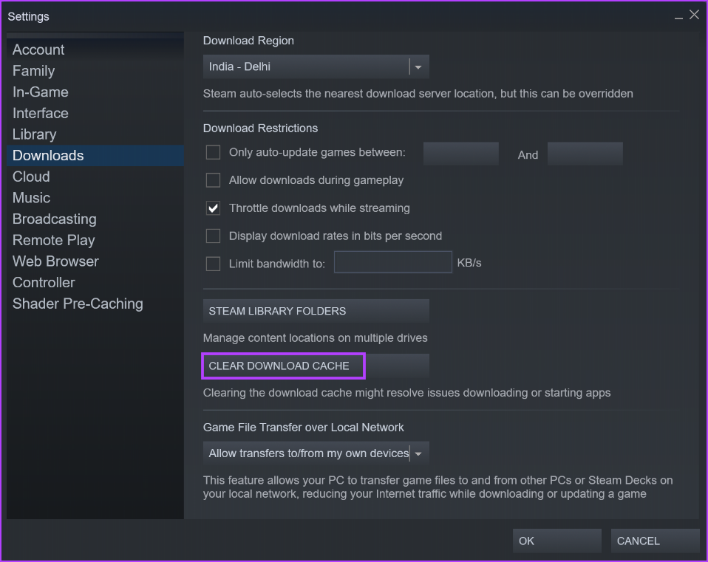Click Clear Download Cache

pos(283,366)
